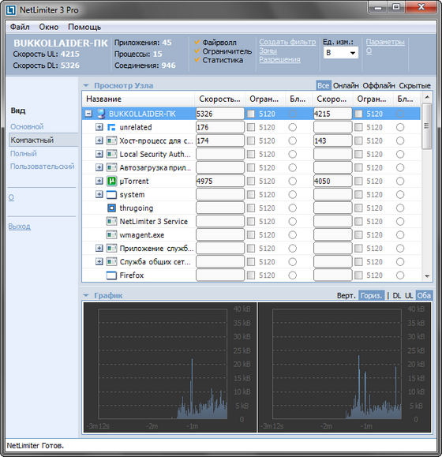
Task: Click the thrugoing process icon
Action: tap(111, 208)
